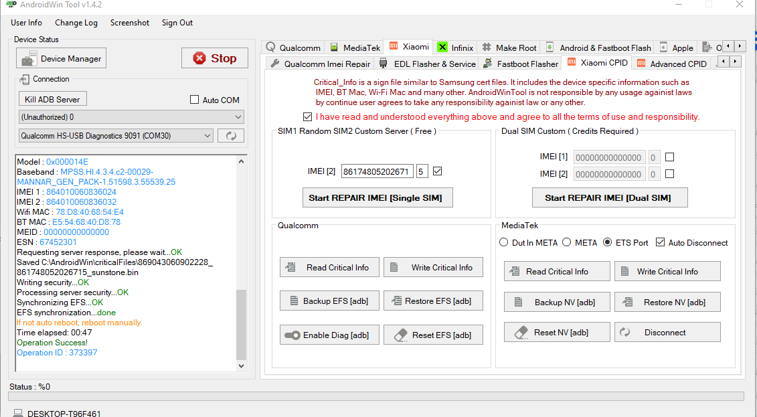Click the Restore EFS [adb] icon
The image size is (757, 417).
[396, 301]
